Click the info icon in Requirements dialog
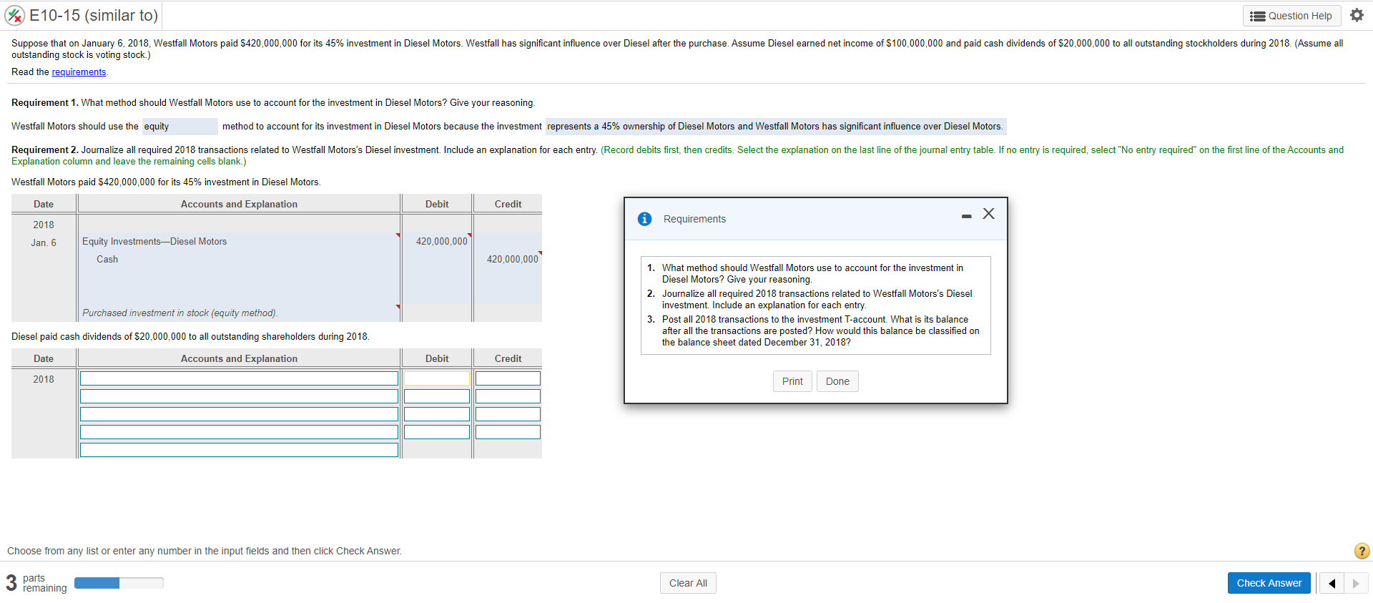Viewport: 1373px width, 603px height. pos(644,219)
